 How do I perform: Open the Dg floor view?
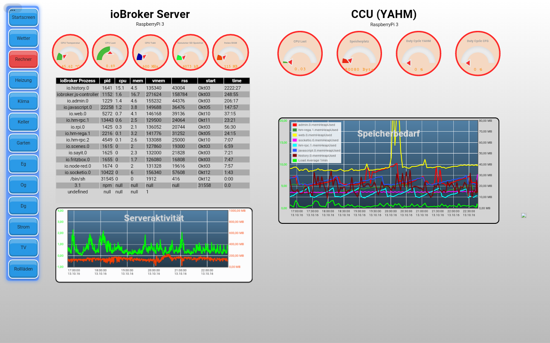tap(23, 206)
